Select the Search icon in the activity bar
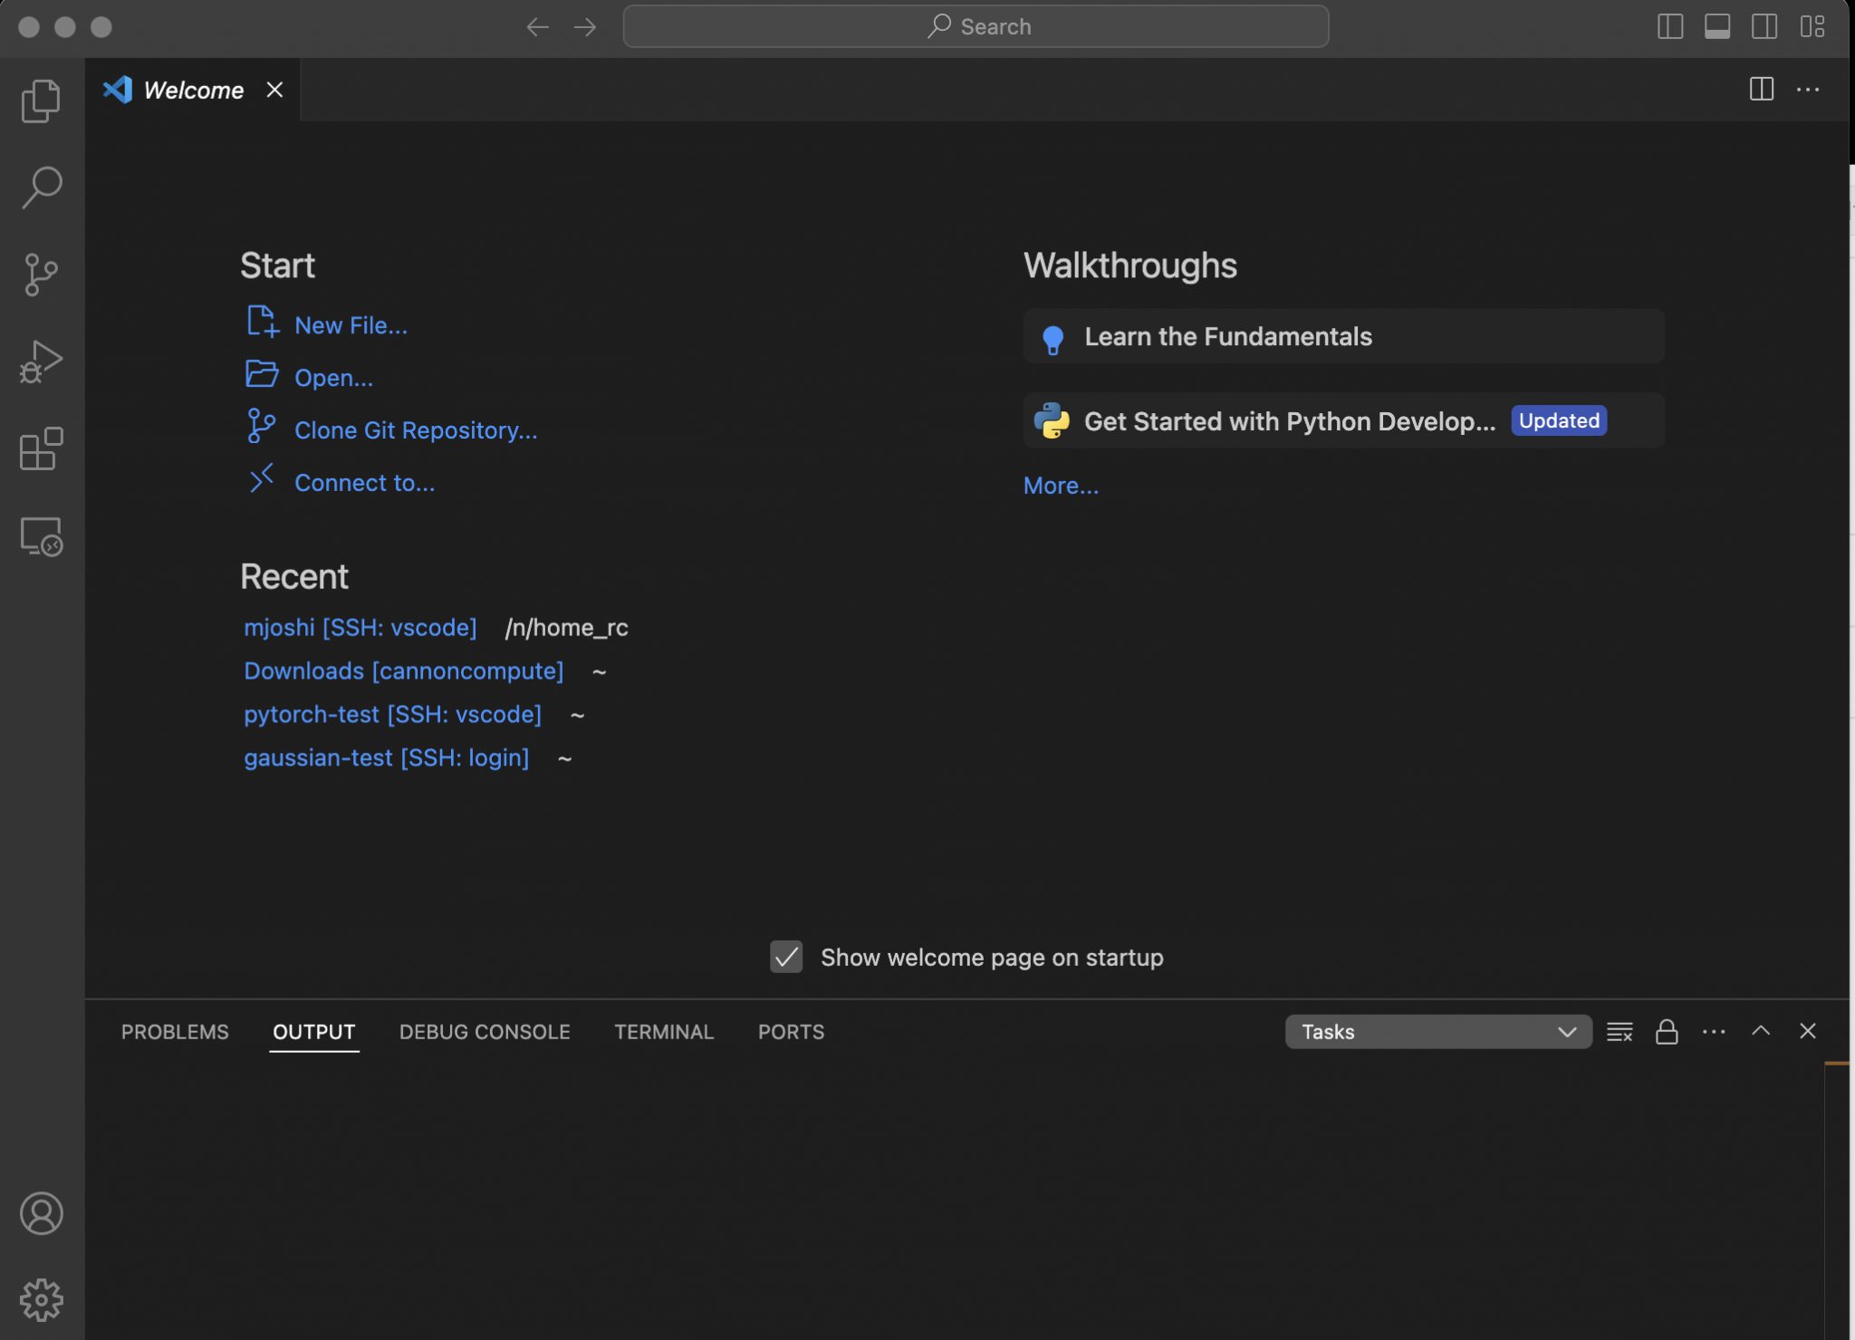This screenshot has width=1855, height=1340. (x=40, y=186)
